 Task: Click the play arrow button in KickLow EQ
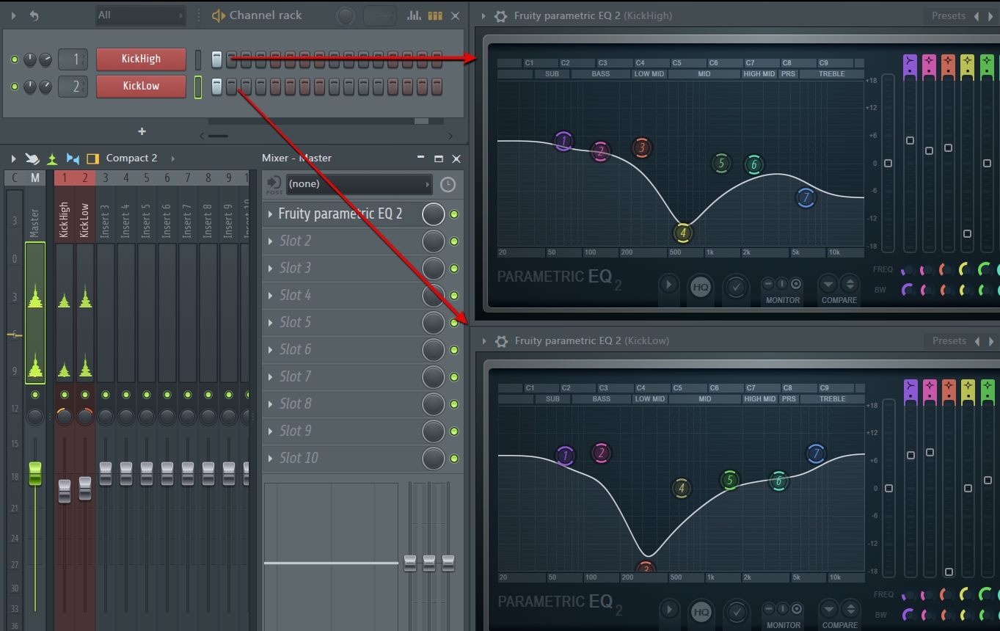pos(668,610)
